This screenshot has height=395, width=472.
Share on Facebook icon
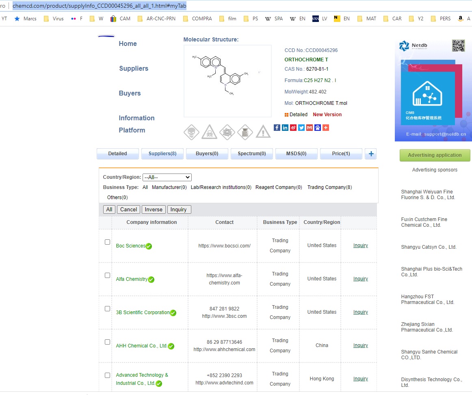[277, 128]
